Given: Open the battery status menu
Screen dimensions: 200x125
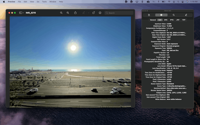Looking at the screenshot, I should pyautogui.click(x=163, y=2).
